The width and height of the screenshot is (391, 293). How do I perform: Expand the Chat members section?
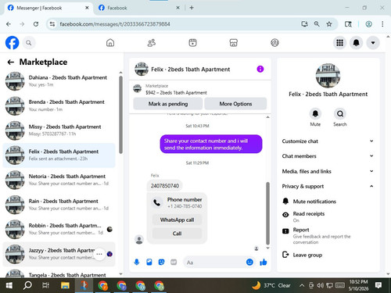pos(328,156)
